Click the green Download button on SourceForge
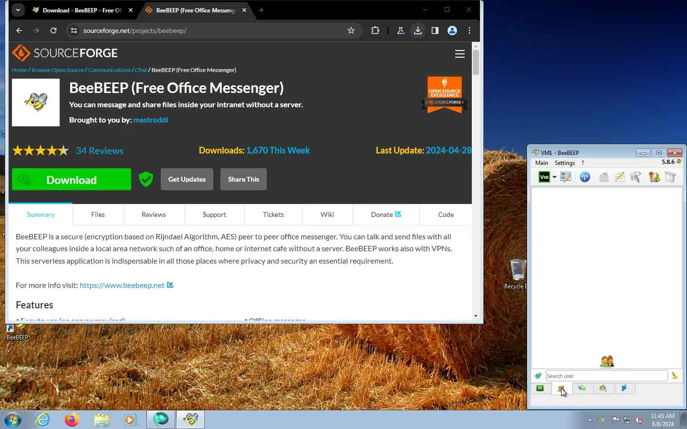Screen dimensions: 687x429 click(72, 179)
